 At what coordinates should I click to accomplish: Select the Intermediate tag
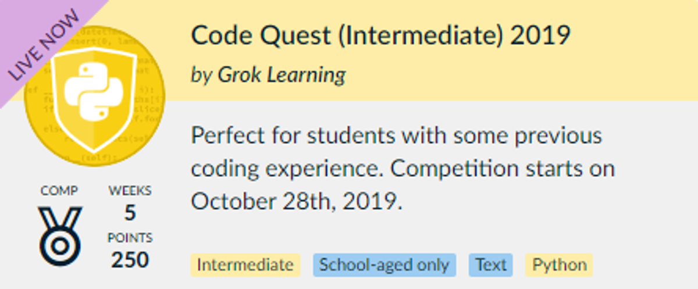tap(245, 265)
